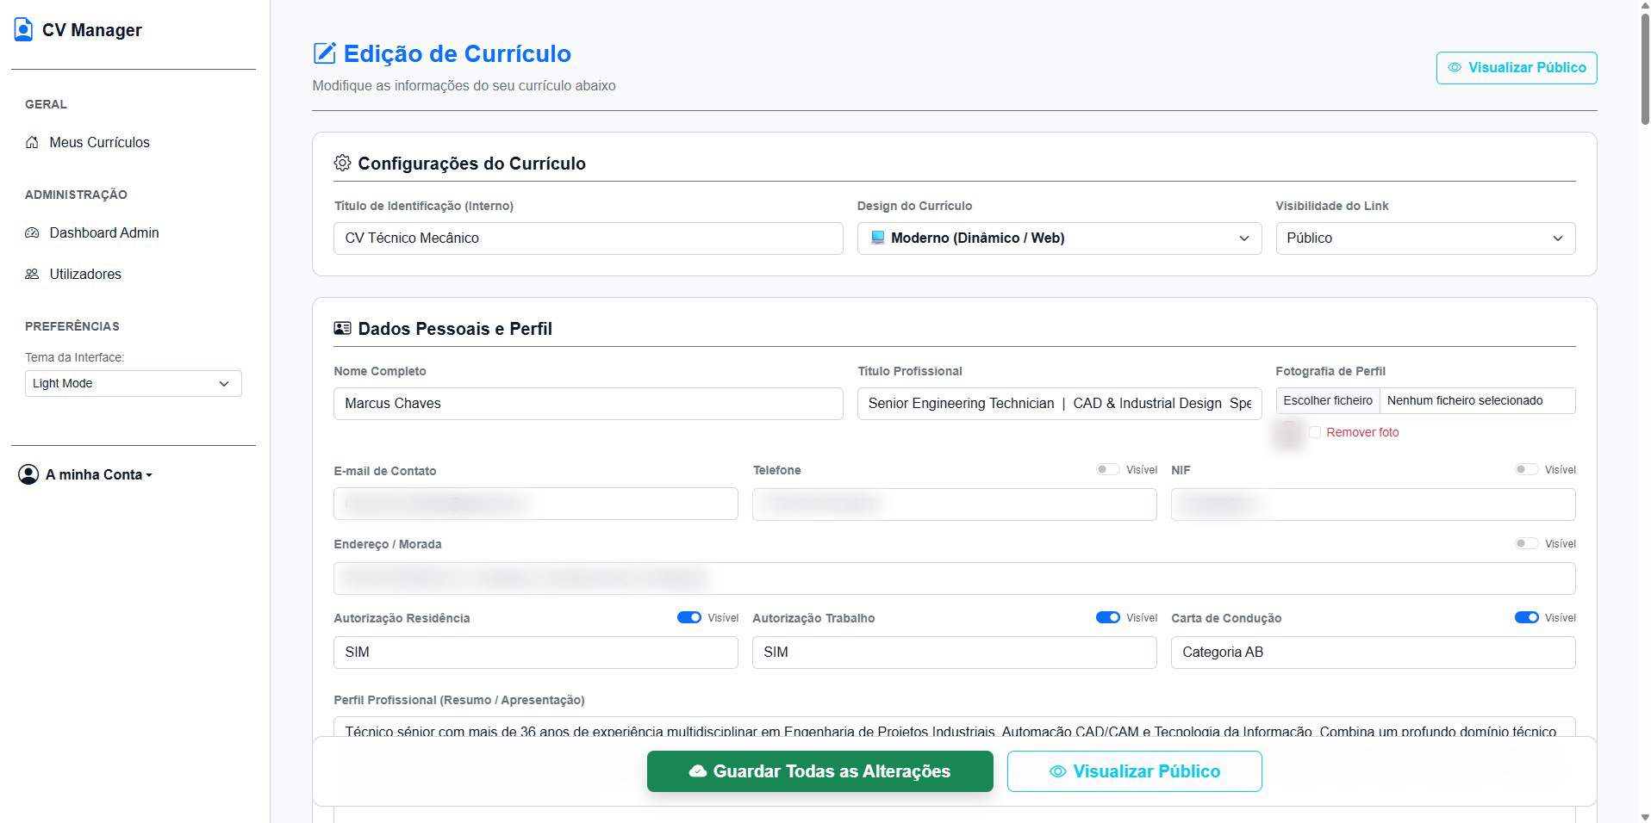Click the CV Manager logo icon

[24, 30]
